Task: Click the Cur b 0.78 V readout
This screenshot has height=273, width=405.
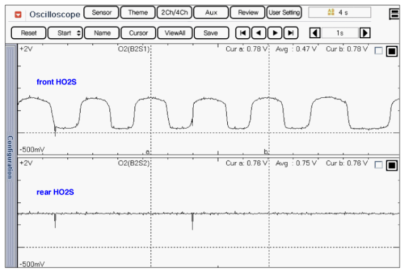Action: coord(347,49)
